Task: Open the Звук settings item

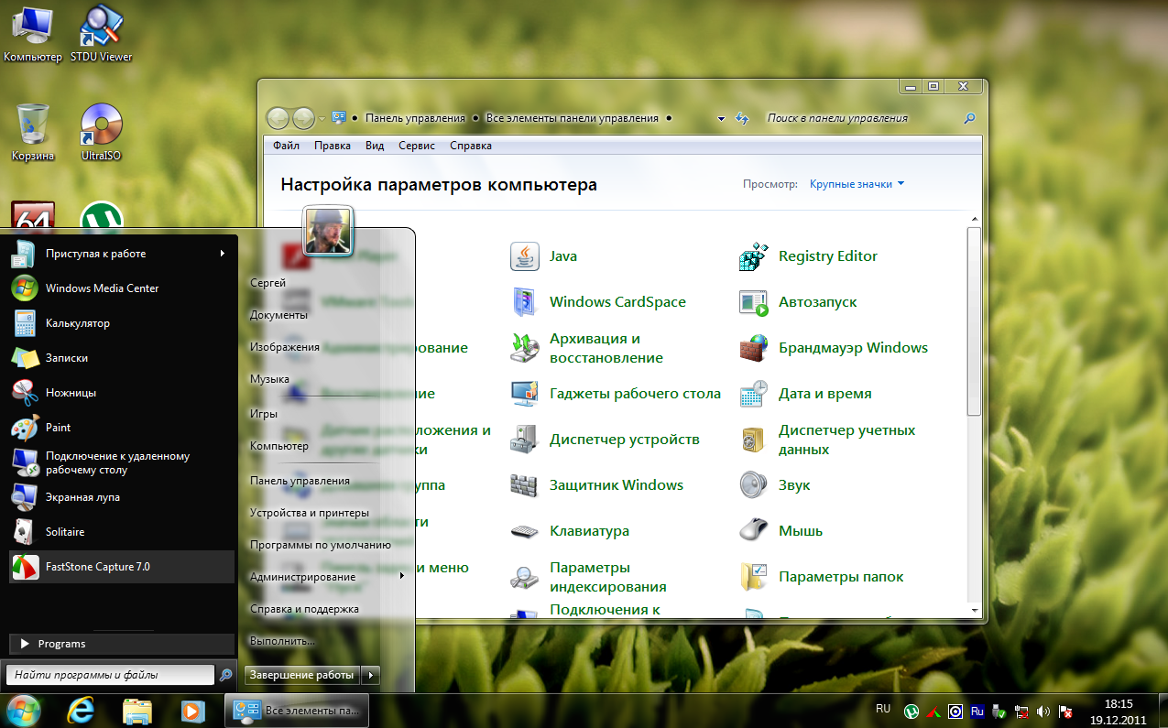Action: pos(775,485)
